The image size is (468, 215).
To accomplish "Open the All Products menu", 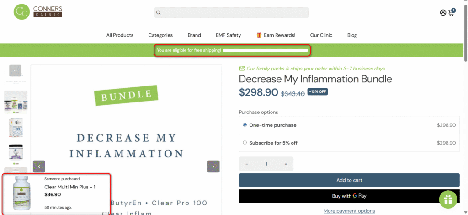I will pos(120,35).
